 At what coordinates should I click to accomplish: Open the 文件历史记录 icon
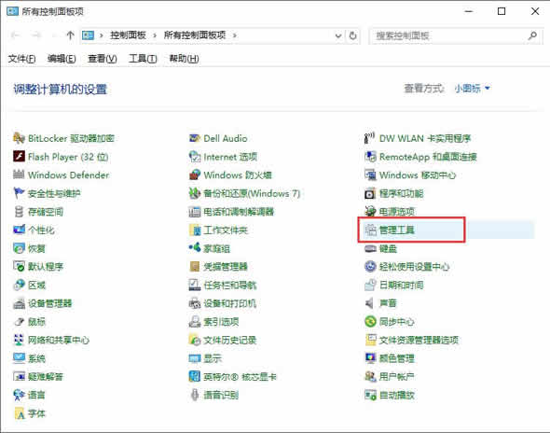[195, 340]
